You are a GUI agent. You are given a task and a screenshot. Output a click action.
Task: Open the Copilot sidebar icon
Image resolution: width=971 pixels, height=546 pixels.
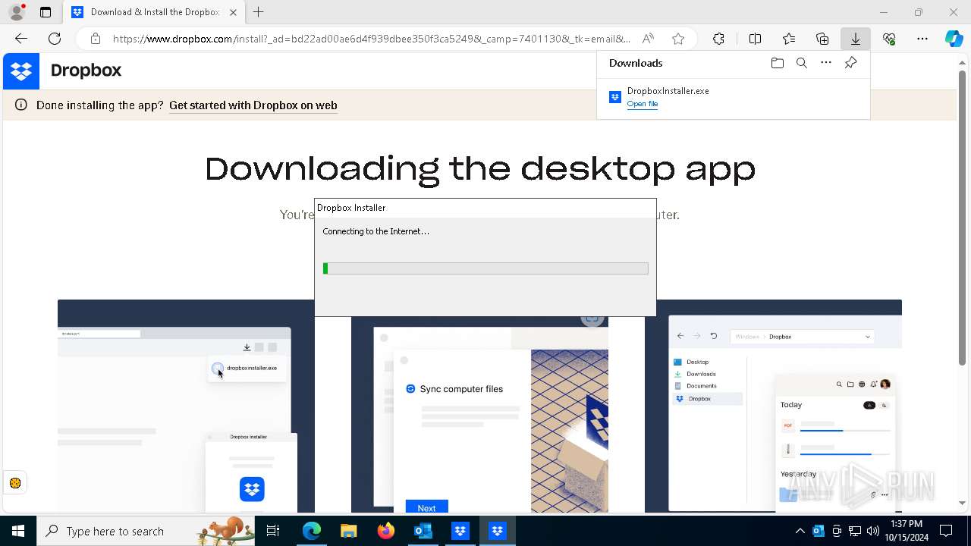pyautogui.click(x=954, y=39)
